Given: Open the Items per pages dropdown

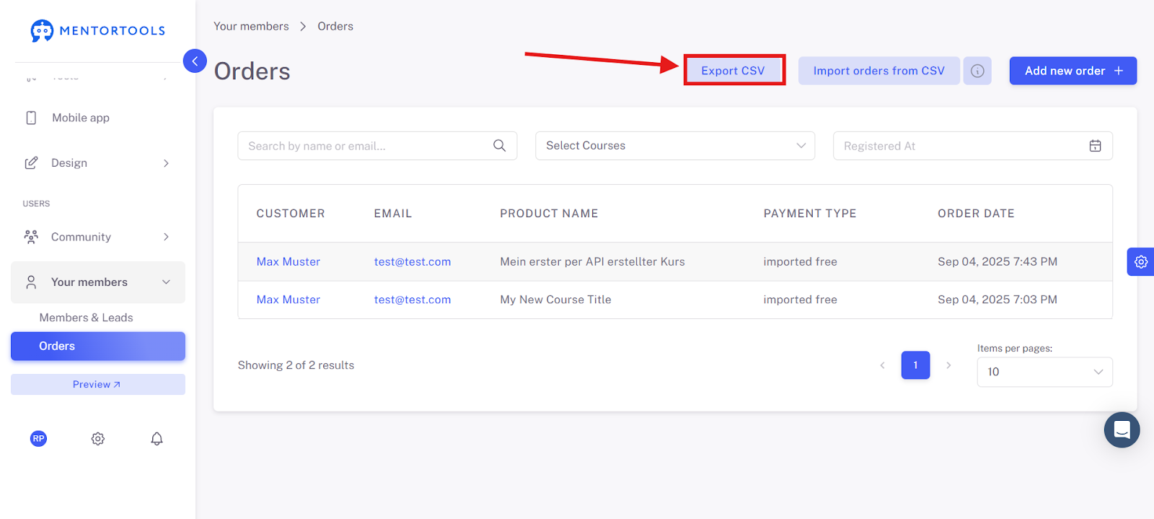Looking at the screenshot, I should point(1044,372).
